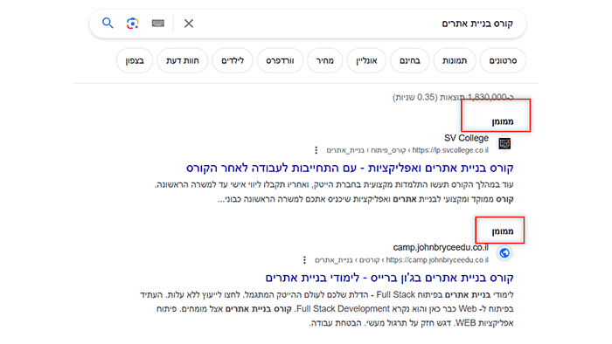The height and width of the screenshot is (344, 612).
Task: Click the magnifying glass search icon
Action: click(x=108, y=24)
